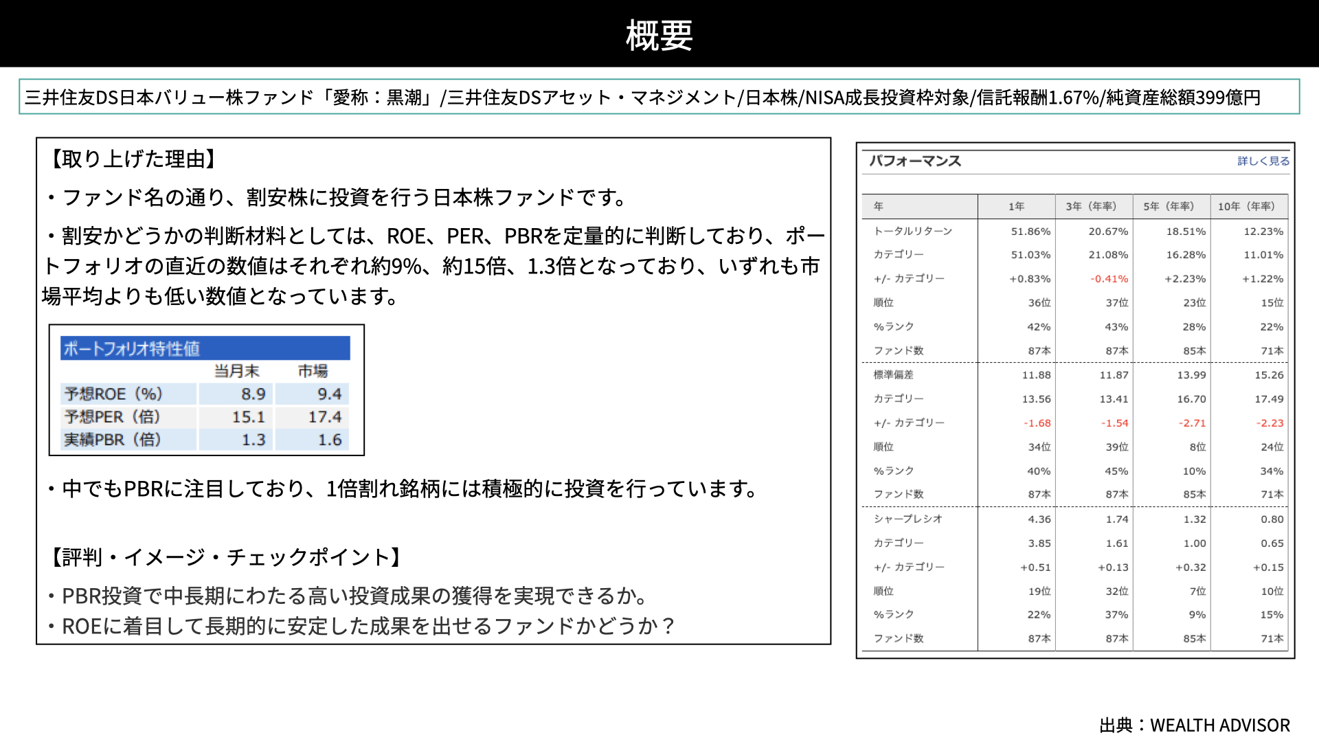
Task: Click the 7位 Sharpe ratio rank
Action: 1197,592
